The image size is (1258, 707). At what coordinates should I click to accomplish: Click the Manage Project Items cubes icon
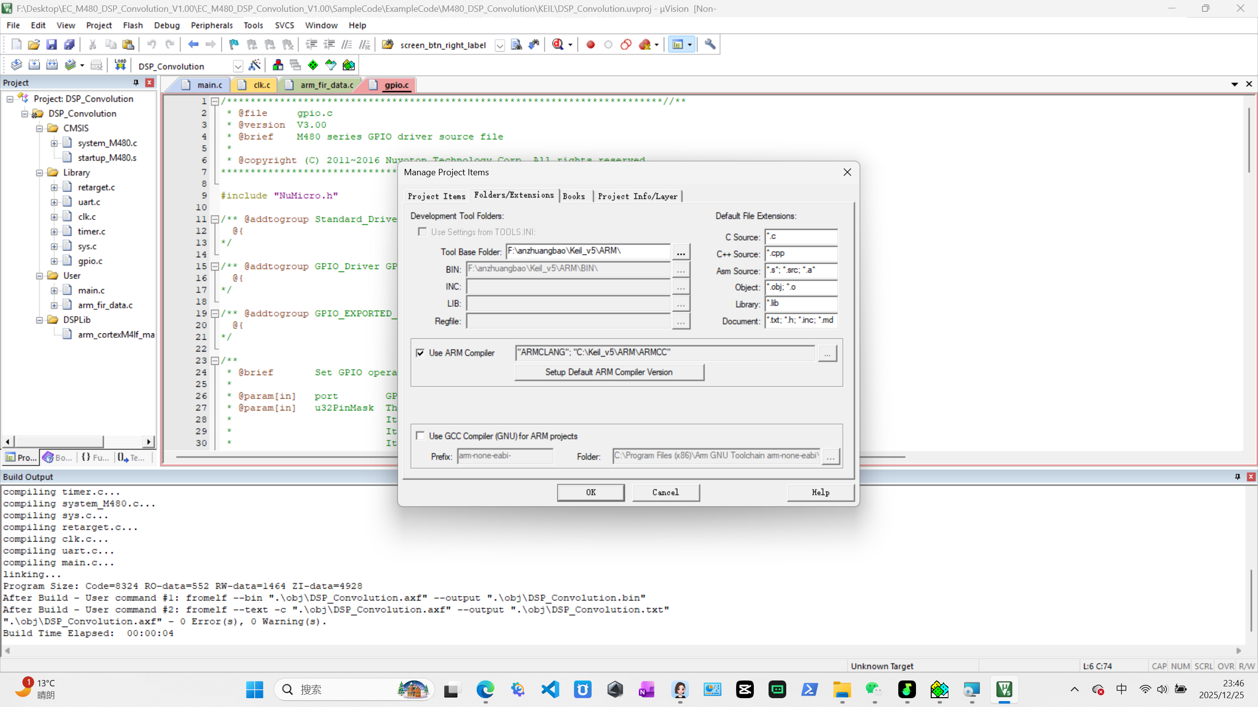point(278,65)
